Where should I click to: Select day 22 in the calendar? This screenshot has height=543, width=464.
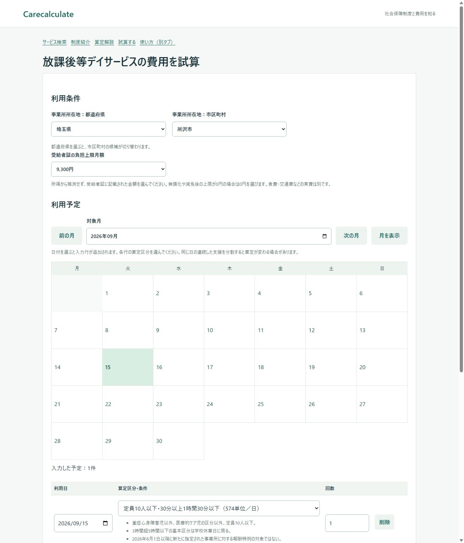[x=128, y=404]
